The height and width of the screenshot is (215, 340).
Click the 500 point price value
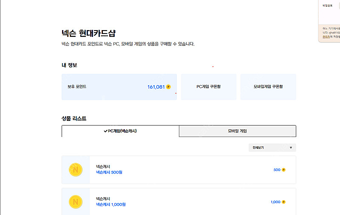pyautogui.click(x=277, y=170)
